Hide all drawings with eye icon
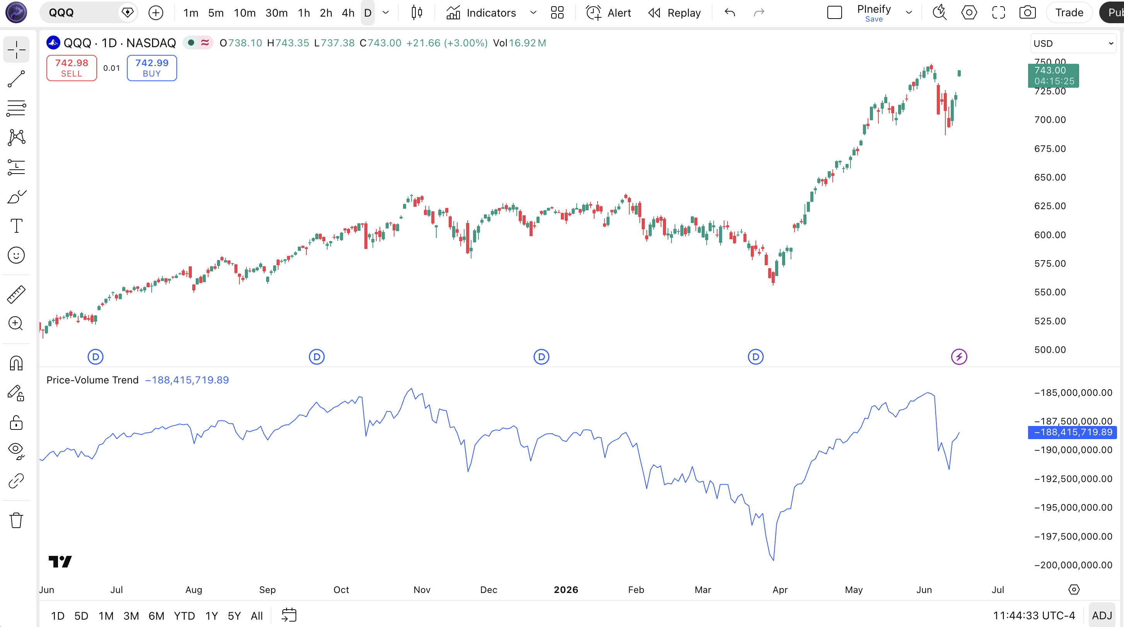Image resolution: width=1124 pixels, height=627 pixels. click(16, 451)
